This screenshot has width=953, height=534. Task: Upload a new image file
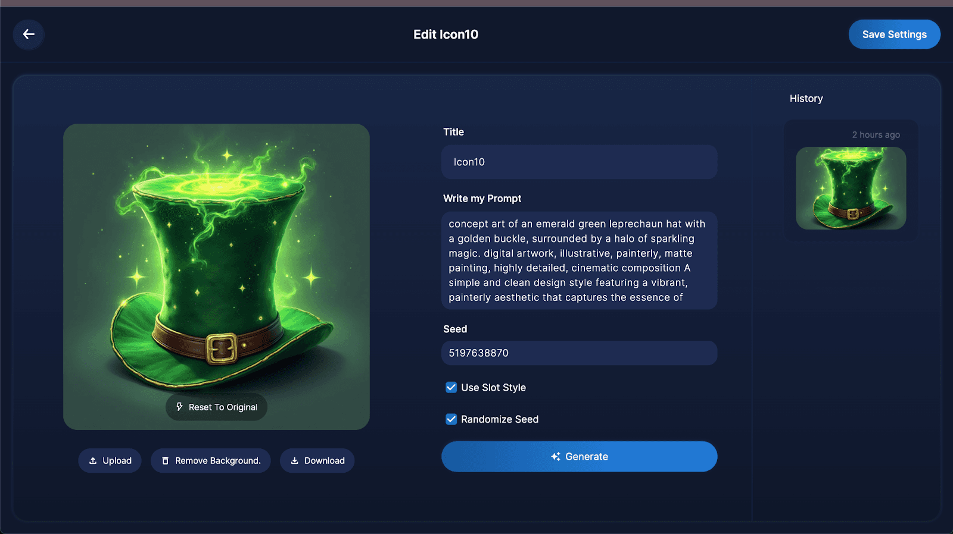click(x=110, y=461)
